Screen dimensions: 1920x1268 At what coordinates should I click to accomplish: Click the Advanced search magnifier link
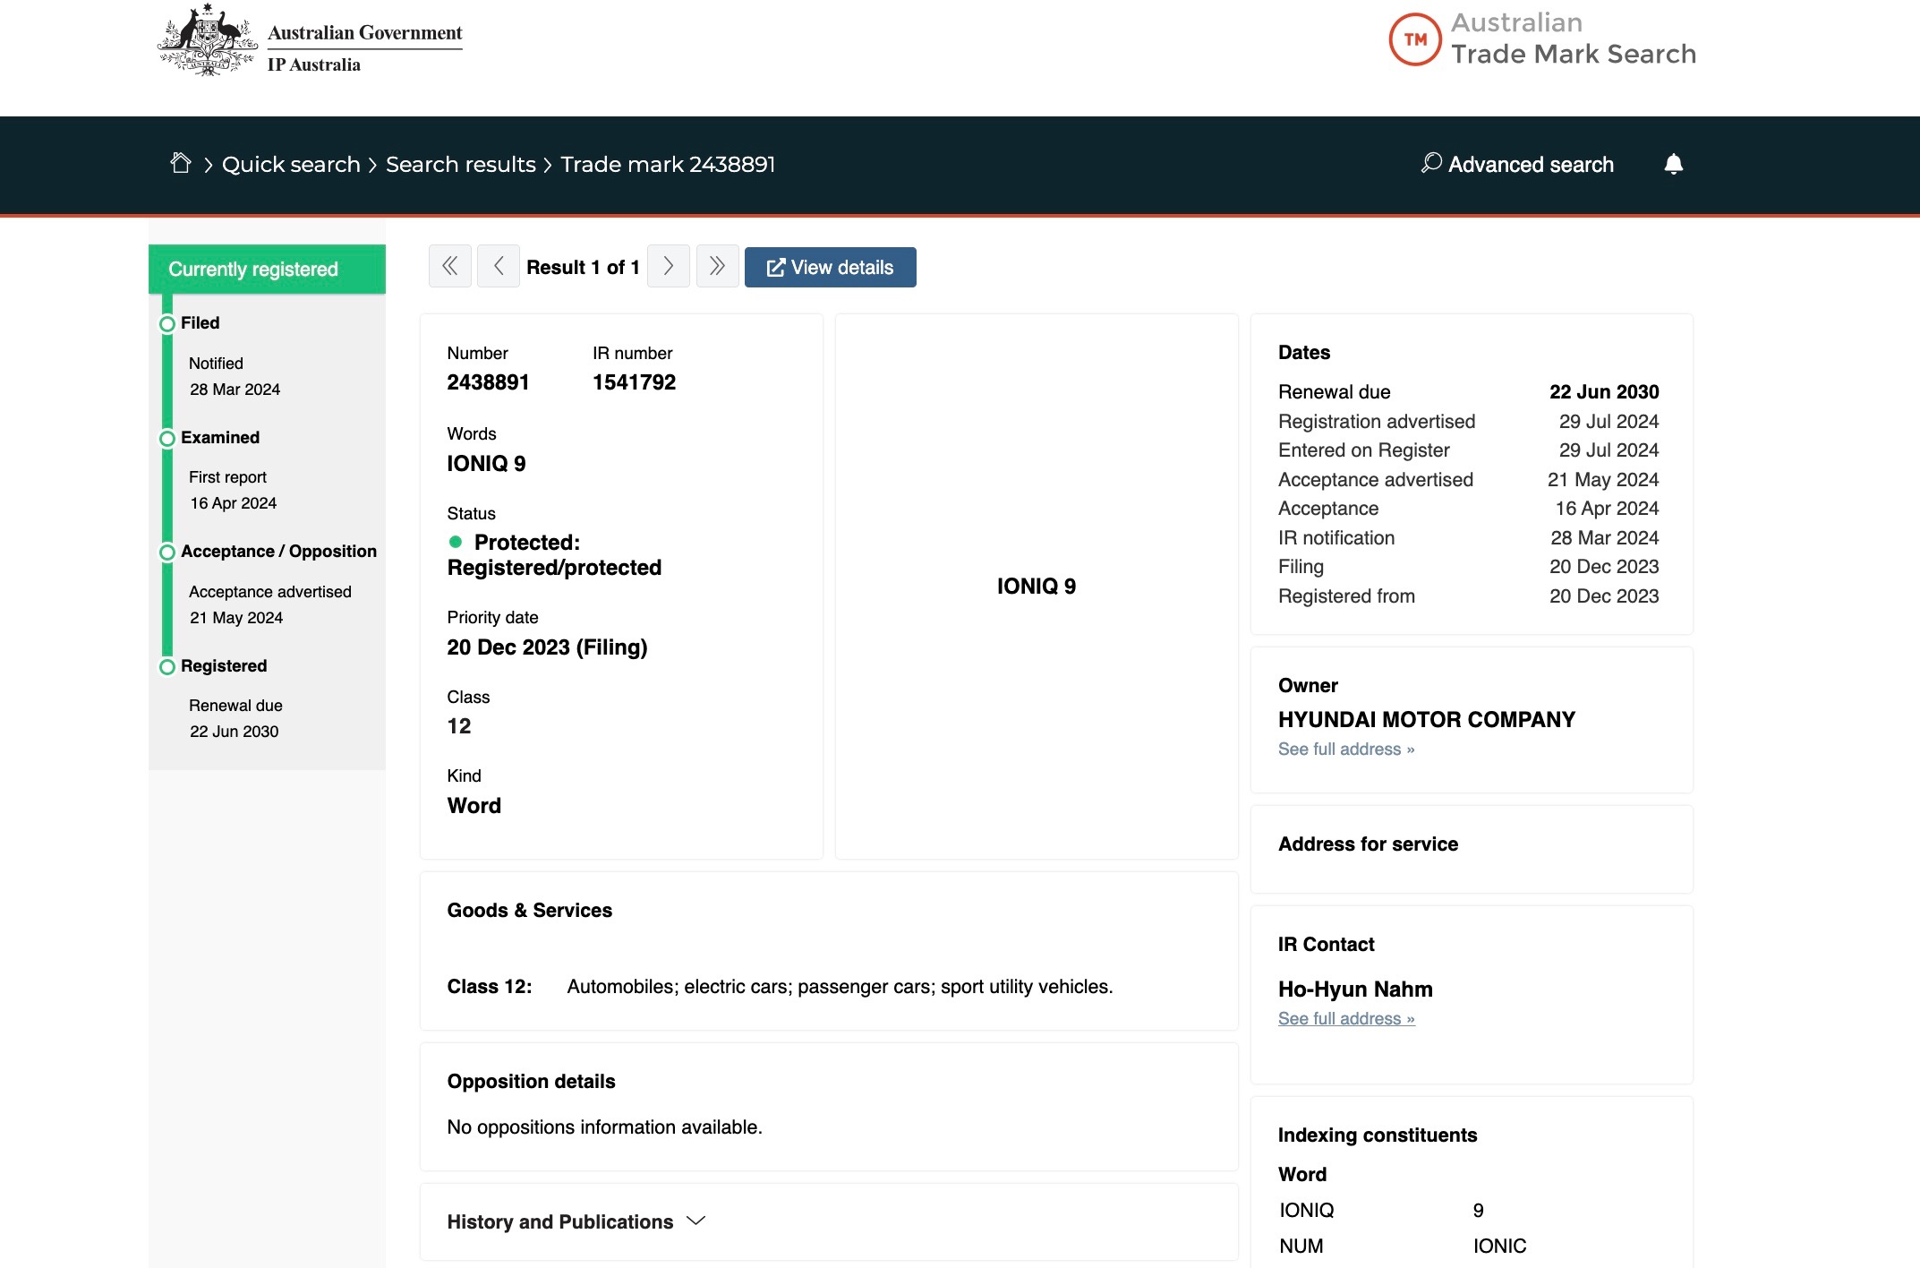point(1517,164)
